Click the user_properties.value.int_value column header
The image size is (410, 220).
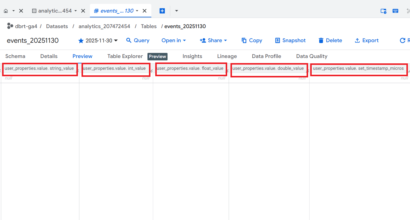114,68
